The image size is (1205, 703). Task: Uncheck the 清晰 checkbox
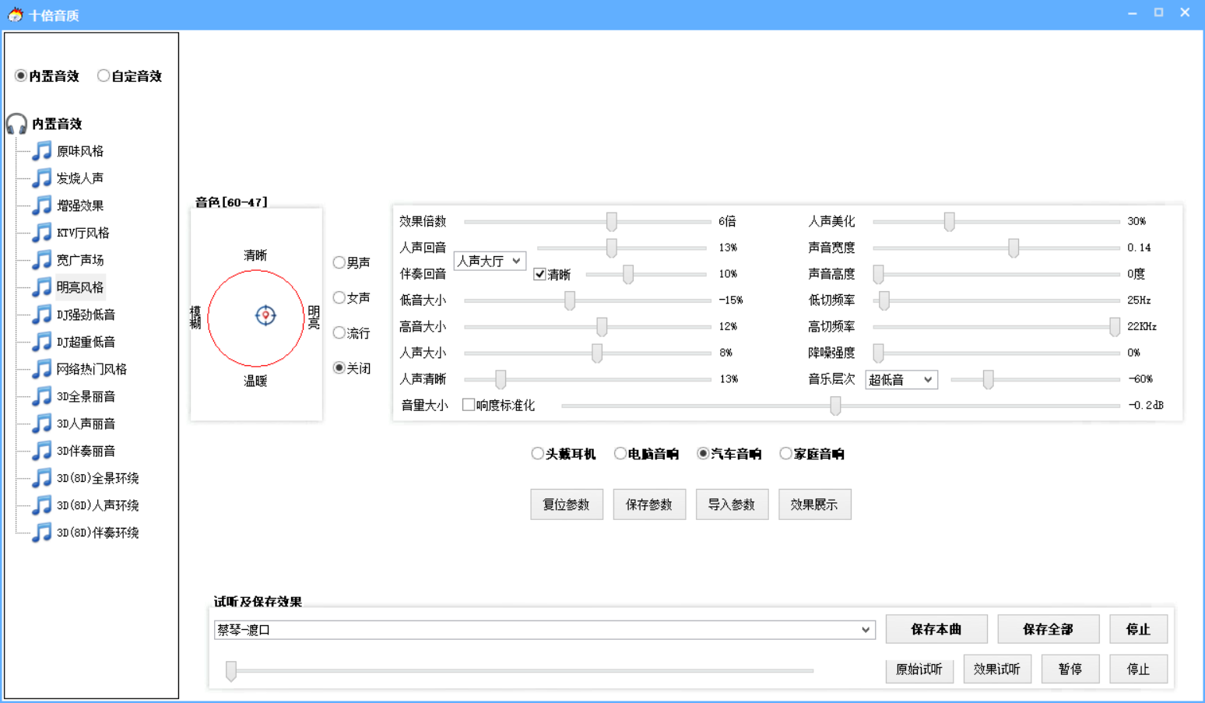539,274
